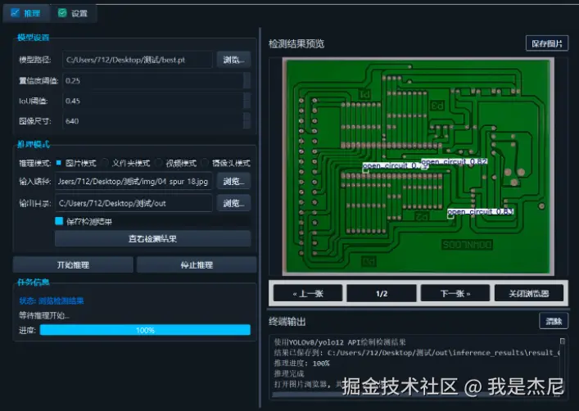Click the 置信度阈值 value field
This screenshot has width=579, height=411.
click(153, 80)
